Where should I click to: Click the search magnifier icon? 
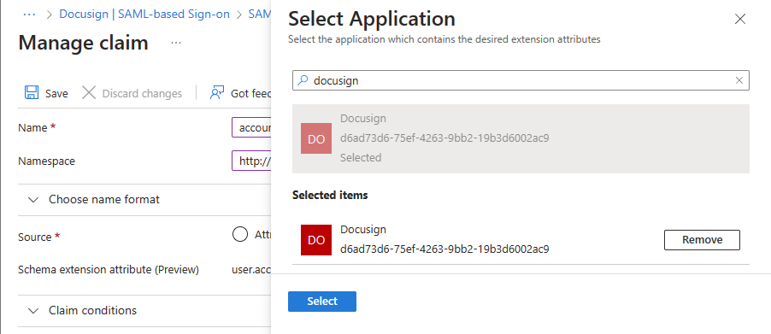click(x=303, y=80)
